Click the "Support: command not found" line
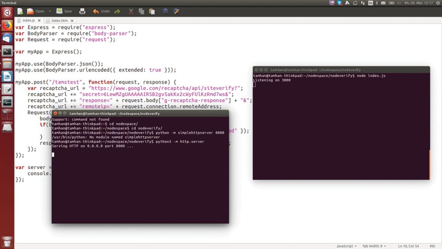 pos(80,119)
